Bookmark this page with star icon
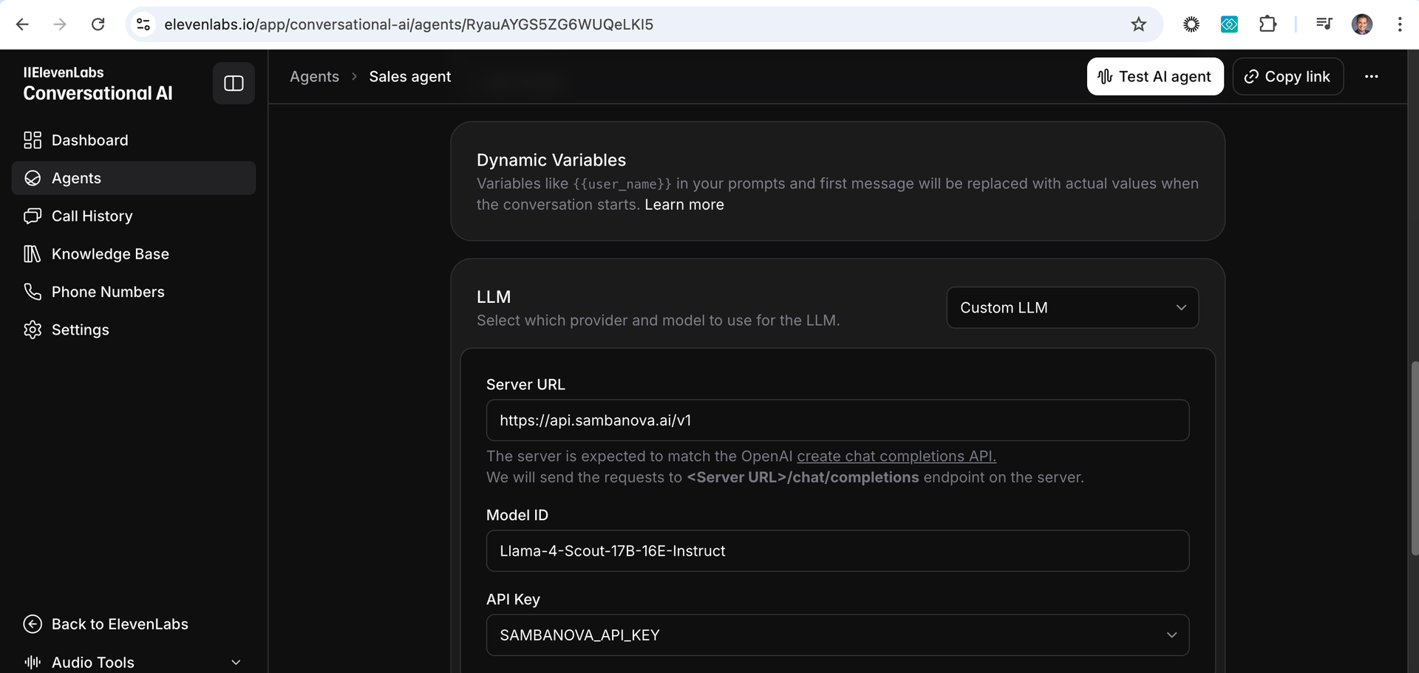This screenshot has width=1419, height=673. (1138, 24)
